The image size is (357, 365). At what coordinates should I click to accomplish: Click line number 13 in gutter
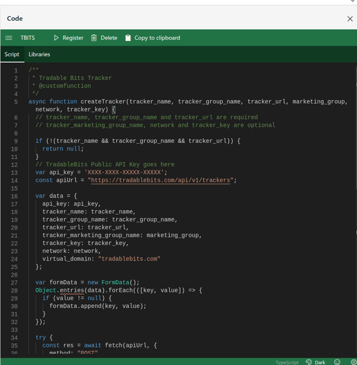14,172
